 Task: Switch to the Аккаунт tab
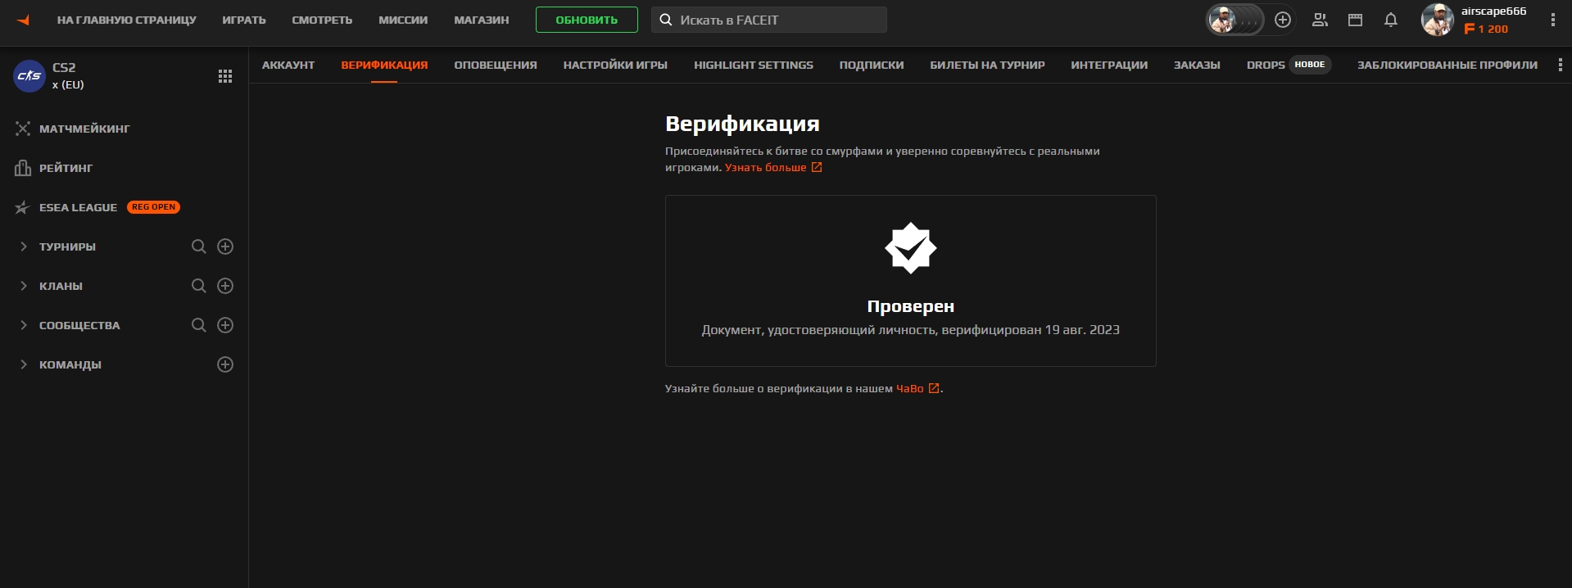[288, 65]
